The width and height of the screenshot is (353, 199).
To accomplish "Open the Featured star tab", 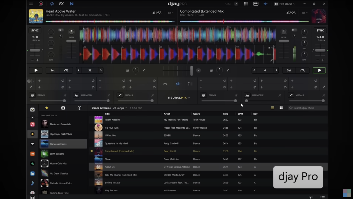I will (x=47, y=108).
